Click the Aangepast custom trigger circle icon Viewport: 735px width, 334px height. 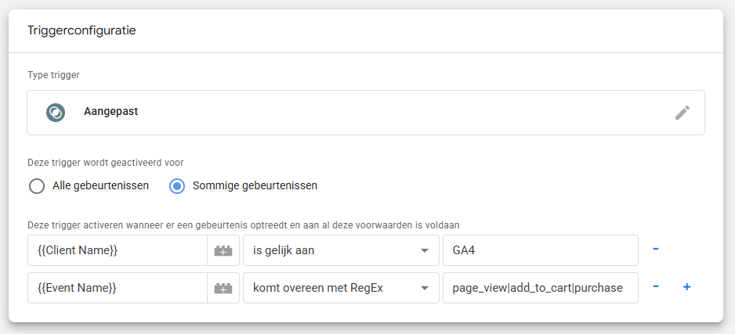[x=56, y=112]
